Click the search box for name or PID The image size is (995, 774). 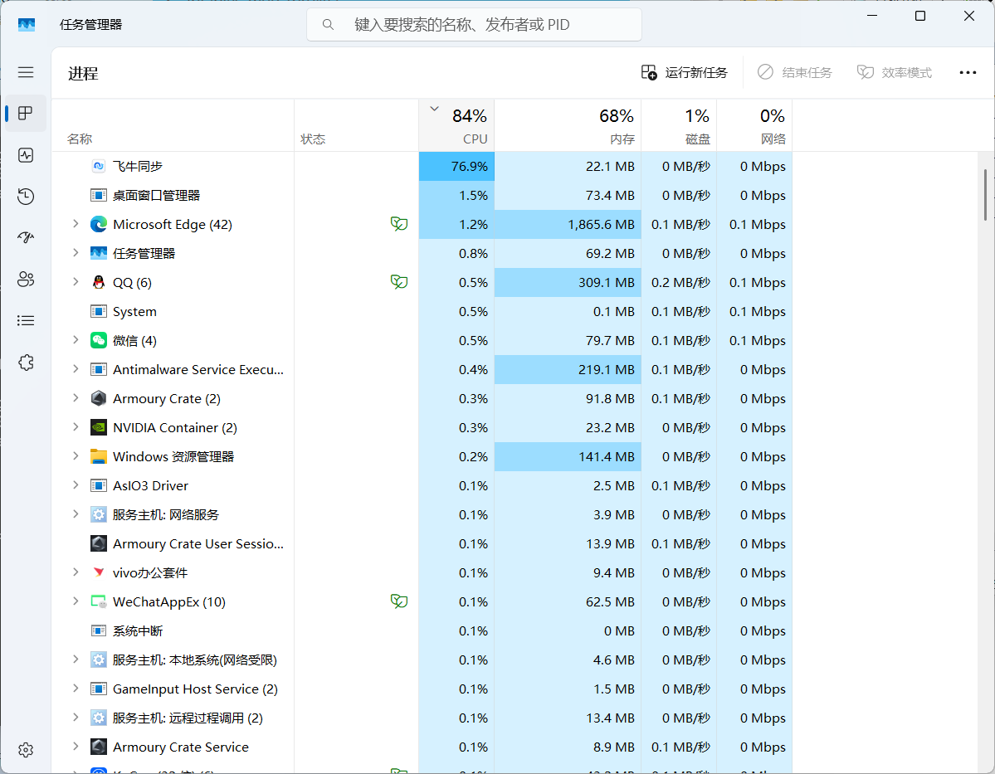(474, 25)
